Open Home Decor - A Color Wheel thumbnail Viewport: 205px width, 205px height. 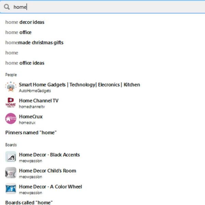(x=11, y=189)
